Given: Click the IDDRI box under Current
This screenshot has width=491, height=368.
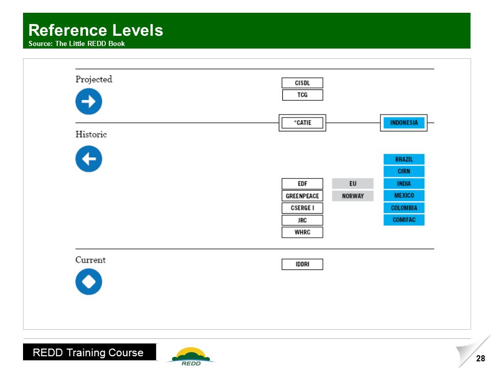Looking at the screenshot, I should (x=302, y=264).
